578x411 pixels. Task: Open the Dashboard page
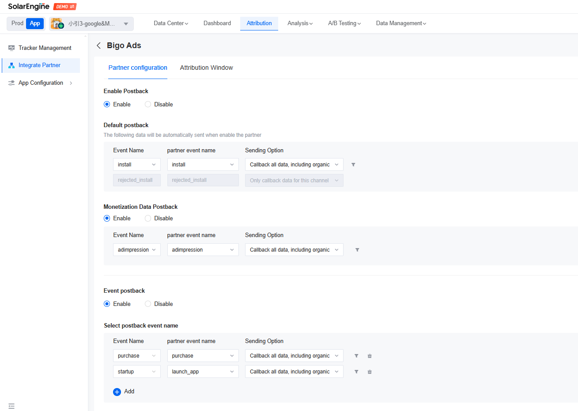pos(217,23)
